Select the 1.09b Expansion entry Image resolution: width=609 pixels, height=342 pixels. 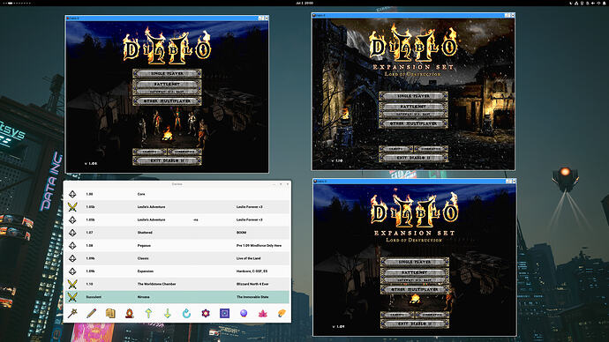pyautogui.click(x=177, y=271)
